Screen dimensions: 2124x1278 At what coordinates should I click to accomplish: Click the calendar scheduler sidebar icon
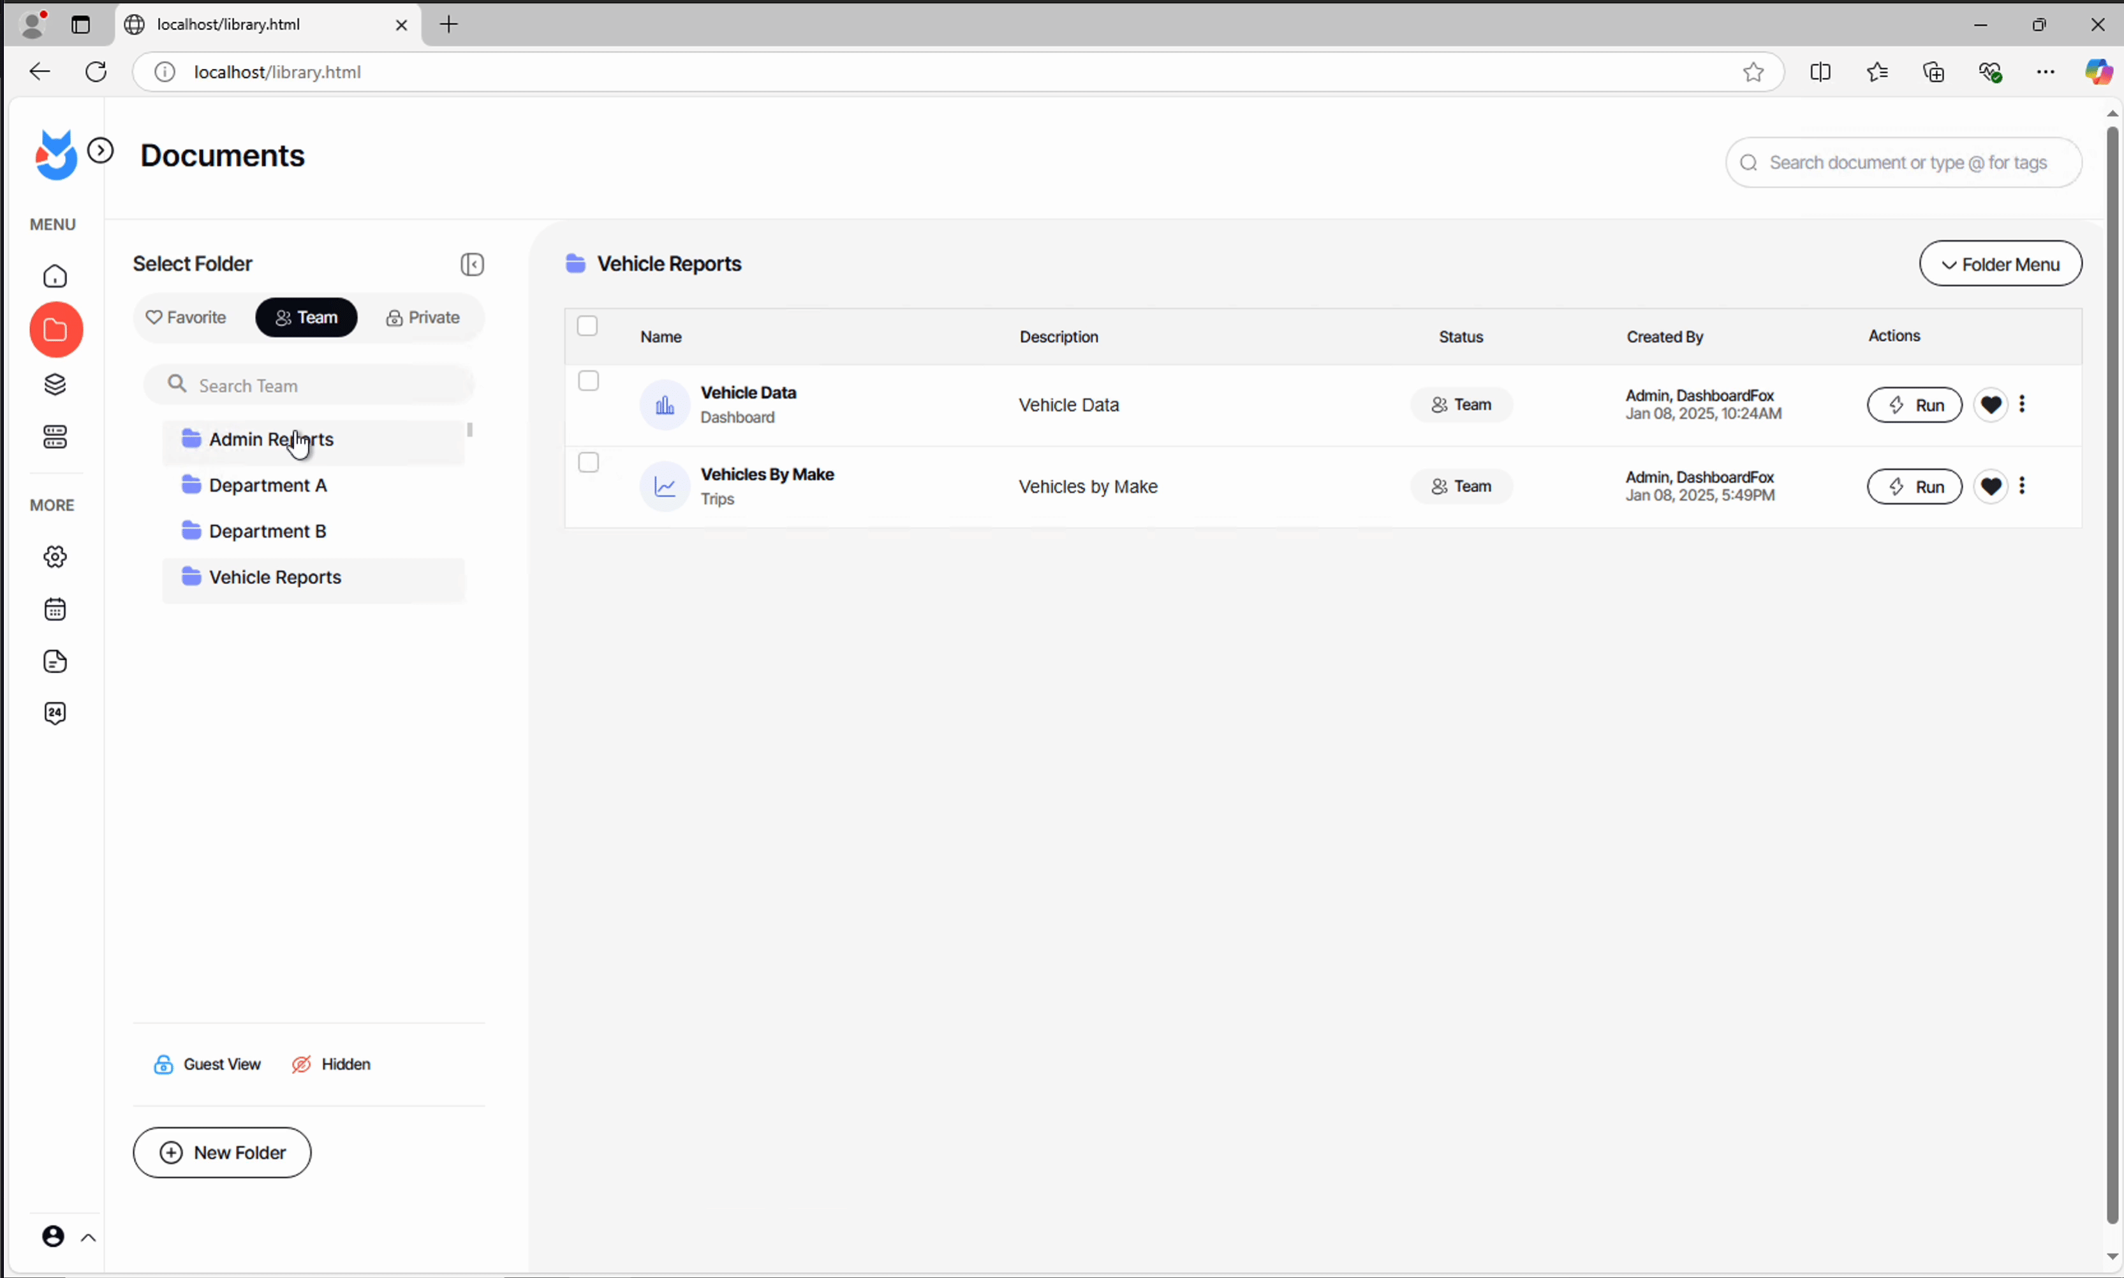55,610
